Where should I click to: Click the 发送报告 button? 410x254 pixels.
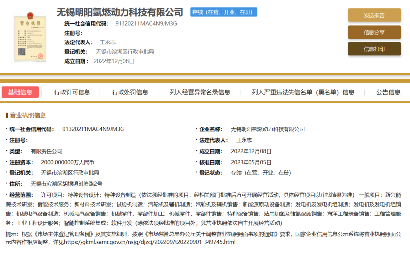(x=374, y=15)
